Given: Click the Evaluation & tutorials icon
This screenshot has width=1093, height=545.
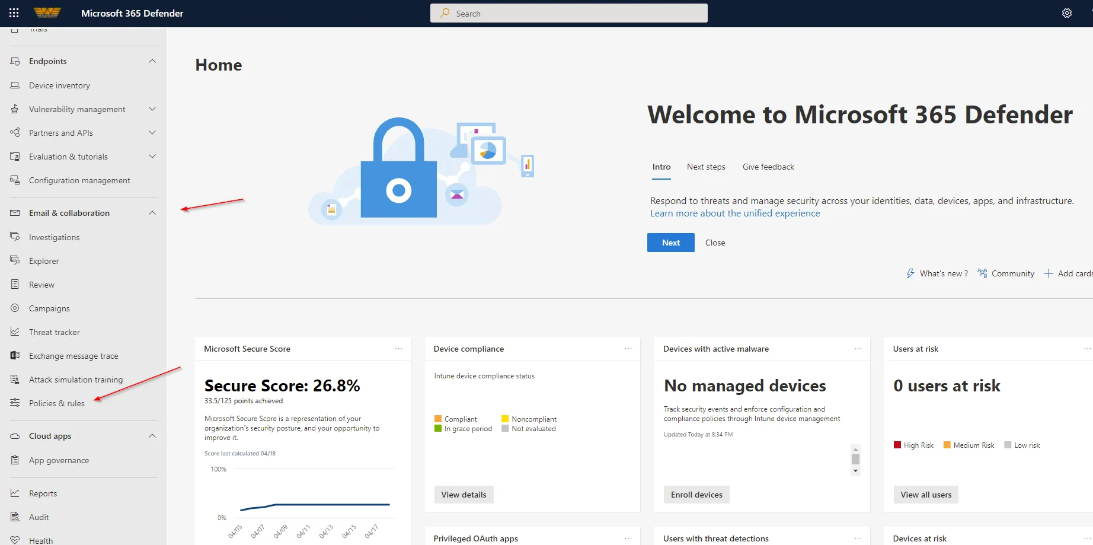Looking at the screenshot, I should [x=15, y=157].
